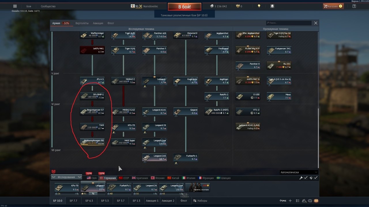Viewport: 369px width, 207px height.
Task: Select the Германия nation tab
Action: click(x=108, y=178)
